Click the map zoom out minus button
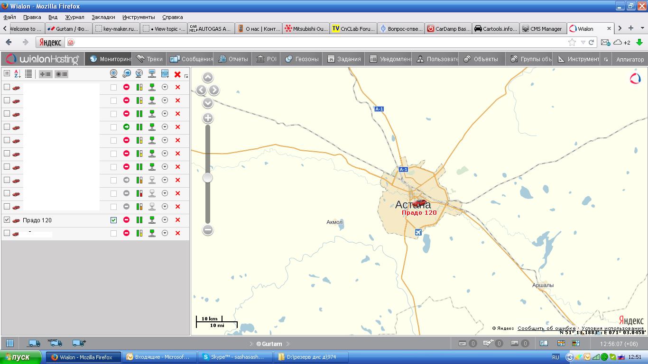This screenshot has height=364, width=648. 208,230
